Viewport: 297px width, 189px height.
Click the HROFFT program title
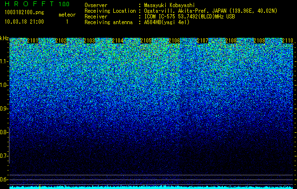[29, 4]
